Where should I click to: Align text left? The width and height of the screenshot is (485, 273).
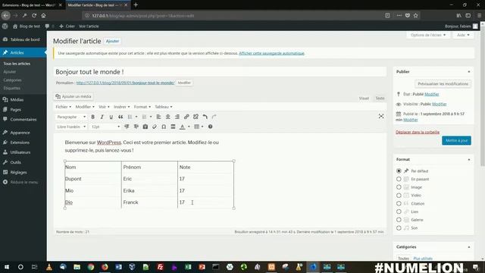(x=158, y=117)
